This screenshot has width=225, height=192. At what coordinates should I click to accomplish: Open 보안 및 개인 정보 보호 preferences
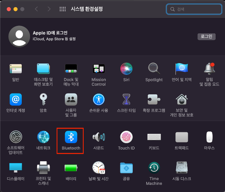181,99
